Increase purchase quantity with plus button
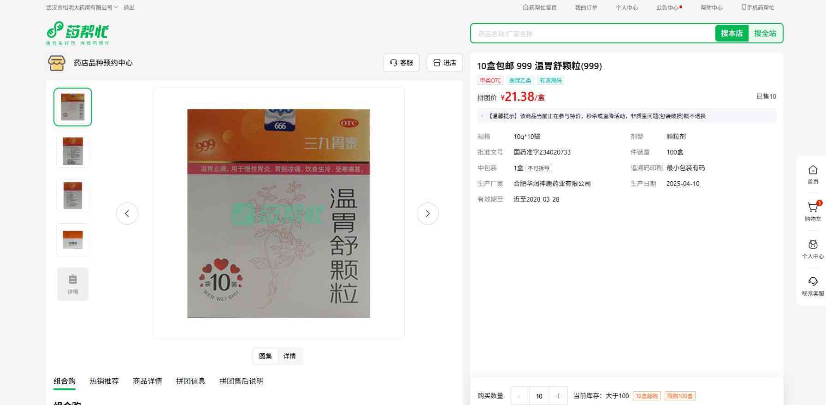Viewport: 826px width, 405px height. 558,396
